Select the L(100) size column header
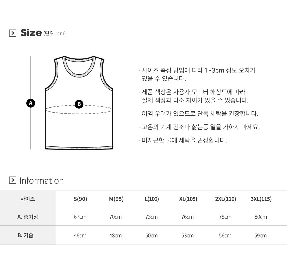This screenshot has height=258, width=287. (152, 199)
